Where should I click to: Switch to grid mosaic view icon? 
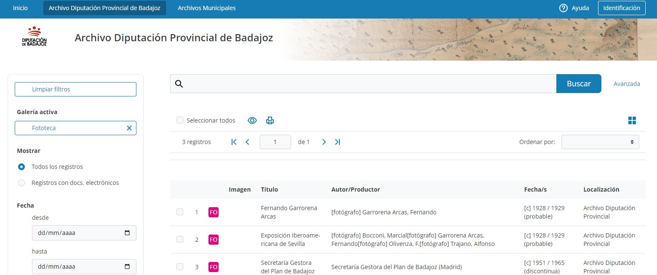[632, 120]
